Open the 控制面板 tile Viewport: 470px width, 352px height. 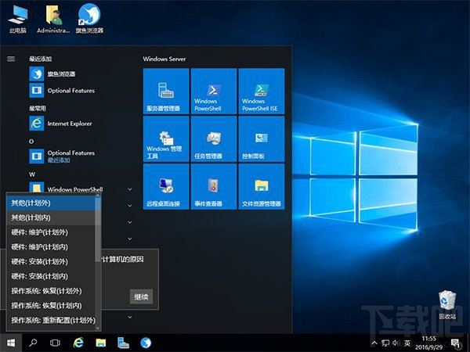pyautogui.click(x=262, y=139)
